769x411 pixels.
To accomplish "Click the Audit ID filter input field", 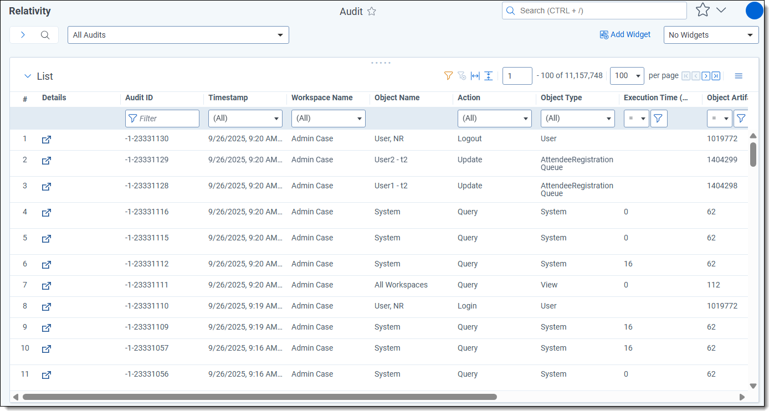I will click(167, 119).
